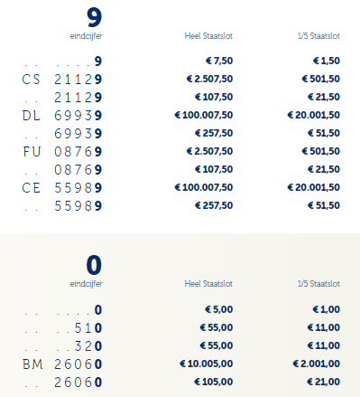The height and width of the screenshot is (397, 360).
Task: Select lottery number DL 69939
Action: (x=62, y=116)
